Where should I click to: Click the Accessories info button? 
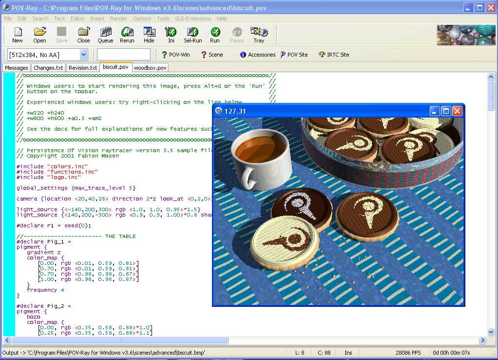point(258,55)
